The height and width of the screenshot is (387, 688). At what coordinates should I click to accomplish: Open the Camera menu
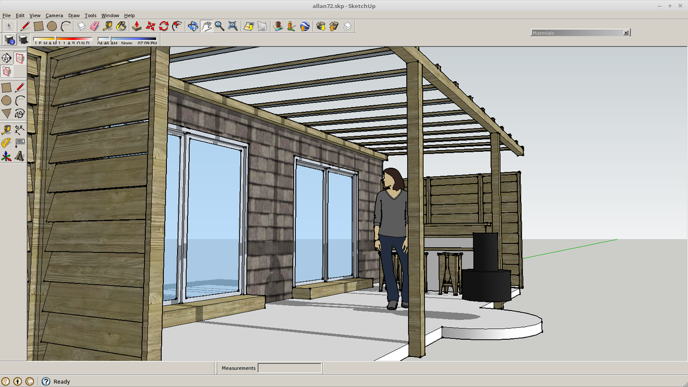(x=54, y=15)
